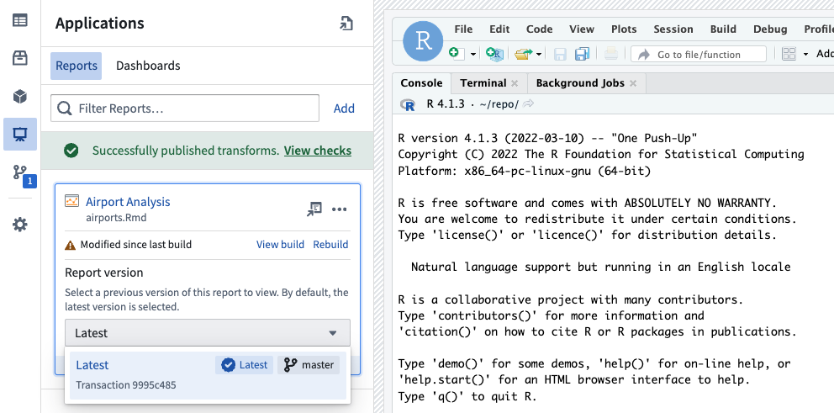The width and height of the screenshot is (834, 413).
Task: Click the 'Modified since last build' text
Action: pyautogui.click(x=135, y=245)
